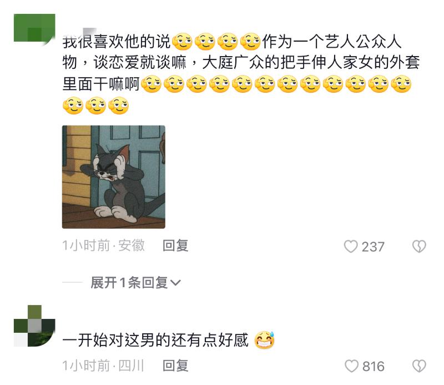444x385 pixels.
Task: Like the comment with 237 likes
Action: coord(351,246)
